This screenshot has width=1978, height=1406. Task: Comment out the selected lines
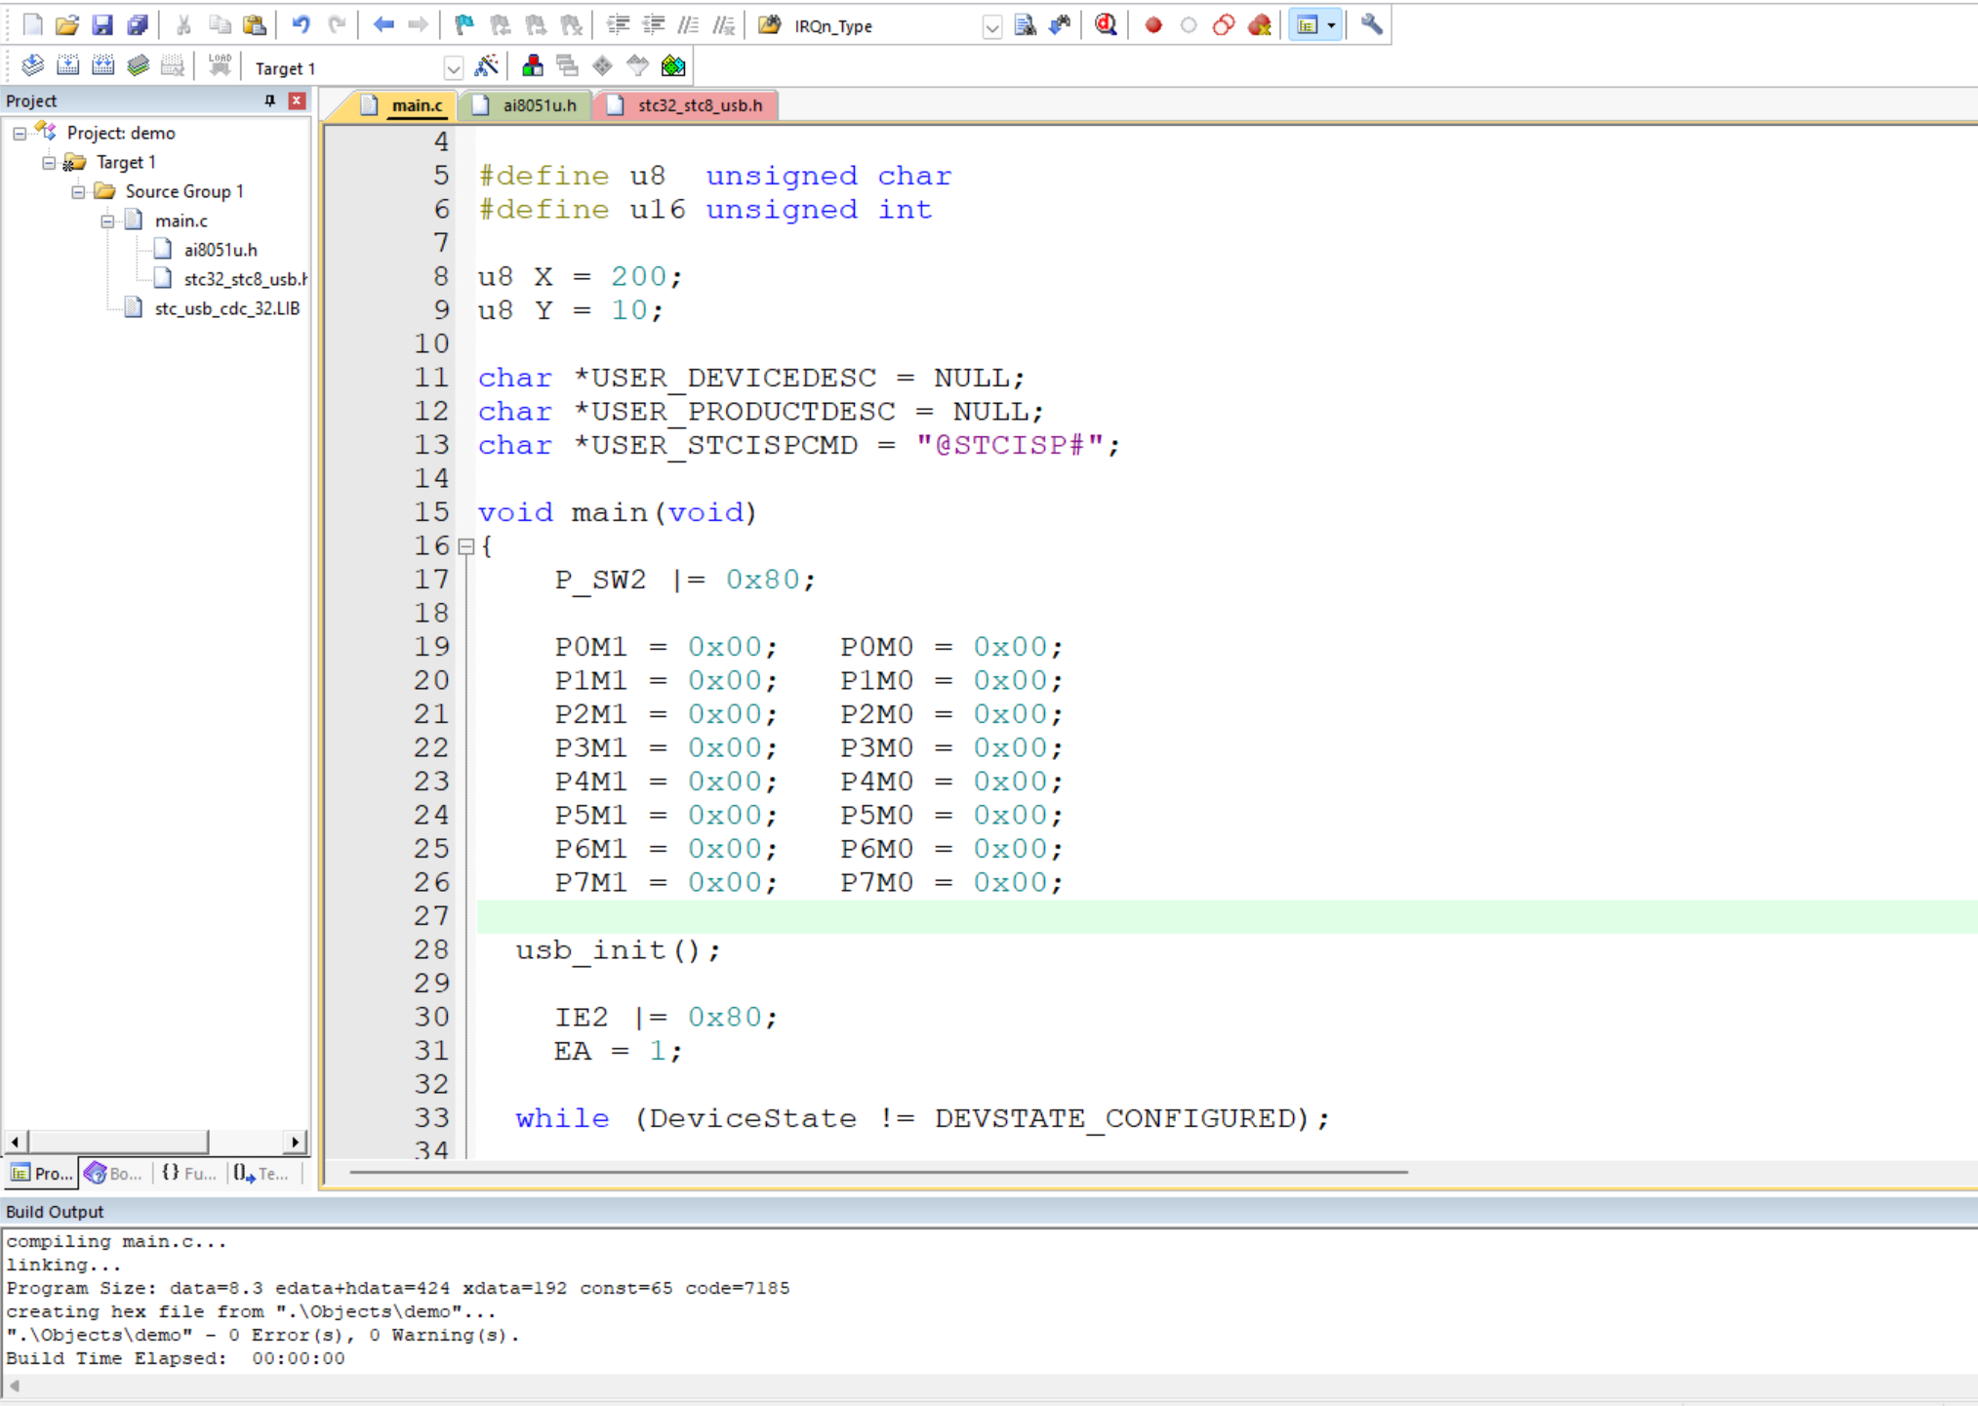(x=688, y=25)
